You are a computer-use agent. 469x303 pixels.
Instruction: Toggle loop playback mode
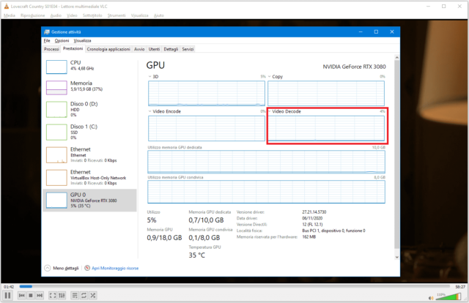84,295
